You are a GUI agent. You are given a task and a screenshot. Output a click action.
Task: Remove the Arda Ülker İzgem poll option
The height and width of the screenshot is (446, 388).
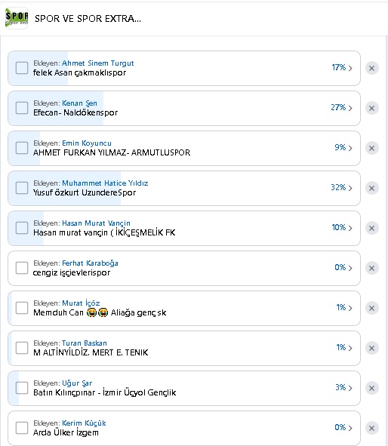[372, 428]
